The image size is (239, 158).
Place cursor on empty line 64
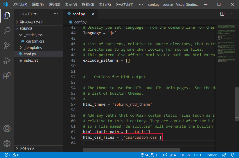pyautogui.click(x=149, y=143)
